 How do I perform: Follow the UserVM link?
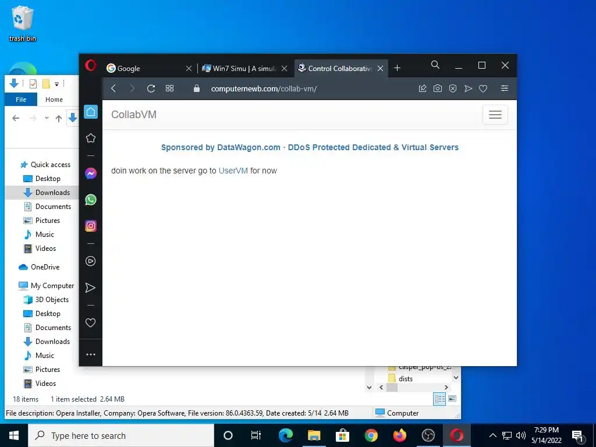233,171
